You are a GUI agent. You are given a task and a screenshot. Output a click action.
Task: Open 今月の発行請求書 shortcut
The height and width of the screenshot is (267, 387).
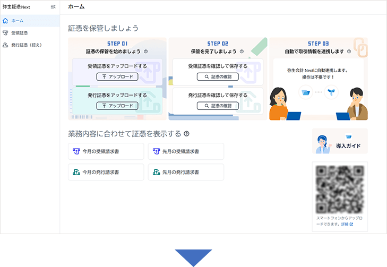pyautogui.click(x=106, y=173)
